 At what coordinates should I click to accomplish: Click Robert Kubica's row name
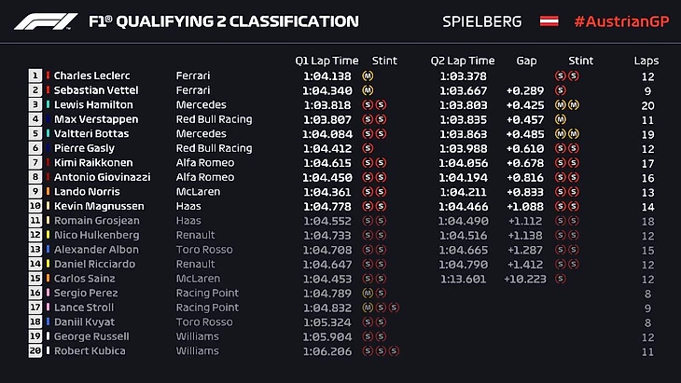91,351
